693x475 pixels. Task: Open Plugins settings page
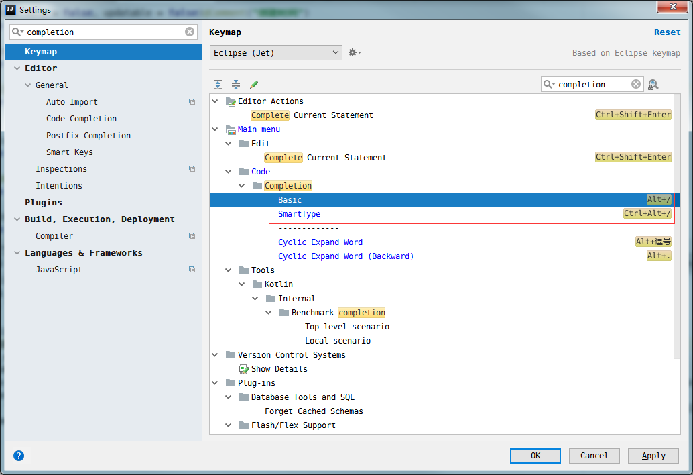(44, 203)
